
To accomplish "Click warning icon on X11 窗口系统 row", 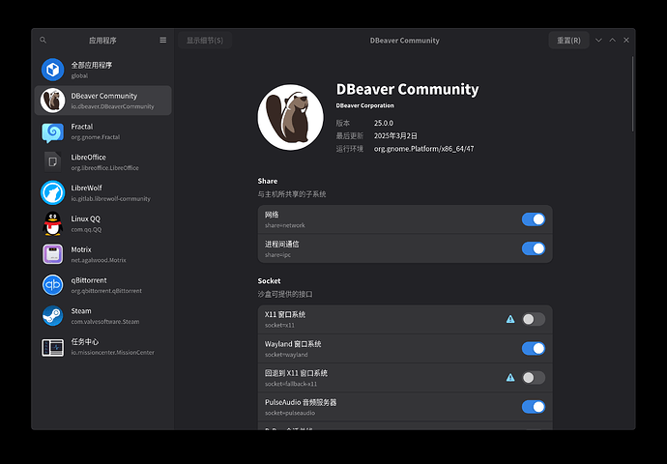I will (x=510, y=319).
